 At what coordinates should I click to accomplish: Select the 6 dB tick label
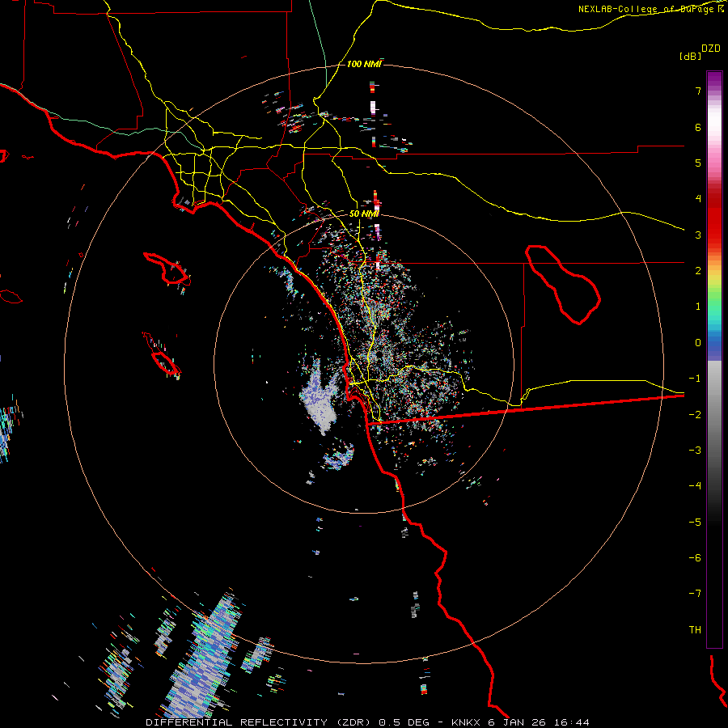pos(698,127)
